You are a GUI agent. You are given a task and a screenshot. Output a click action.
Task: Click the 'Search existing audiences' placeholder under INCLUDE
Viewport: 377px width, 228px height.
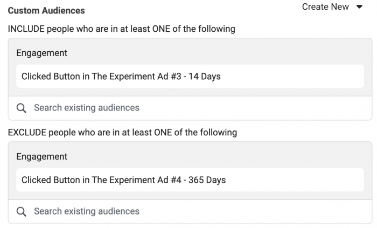coord(87,108)
